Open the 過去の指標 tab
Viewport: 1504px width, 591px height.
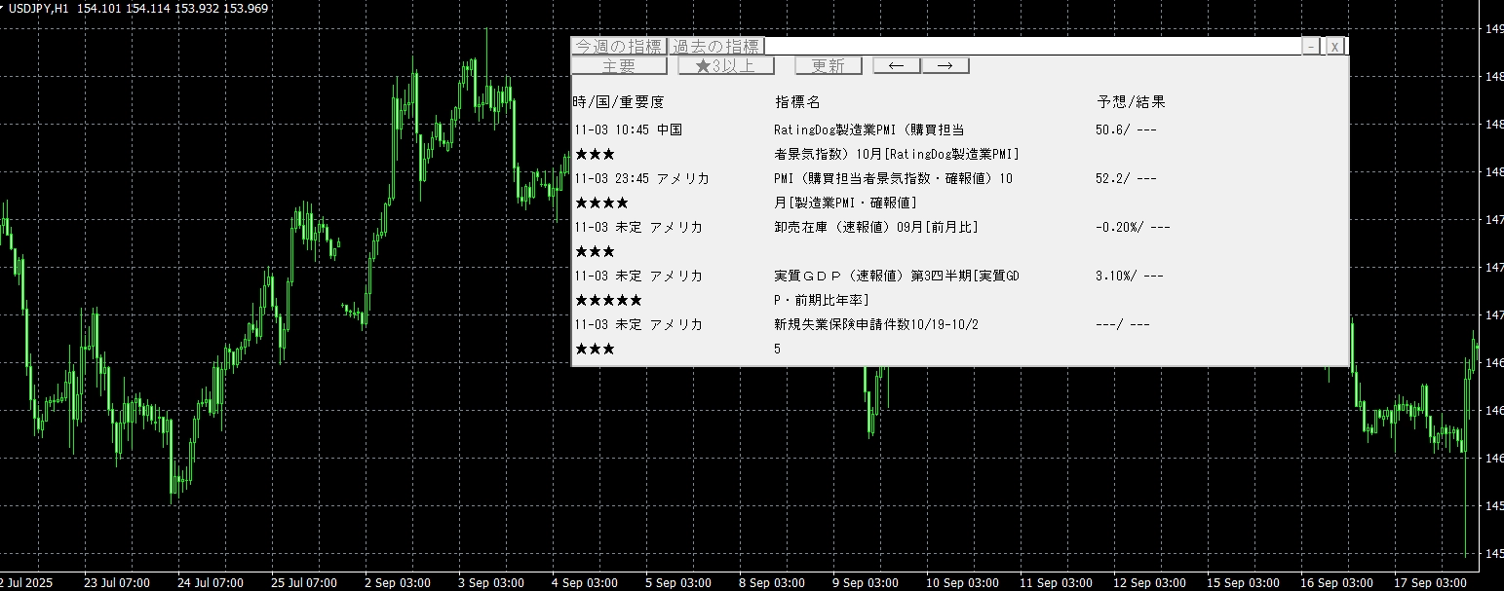click(x=716, y=46)
